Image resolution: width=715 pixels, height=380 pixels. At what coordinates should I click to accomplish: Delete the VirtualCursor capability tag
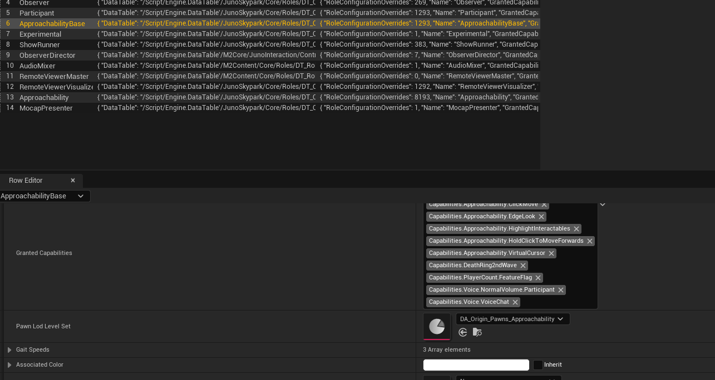(x=551, y=253)
